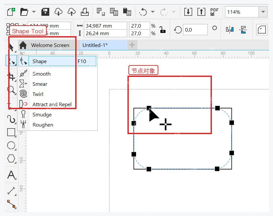Select the Shape tool in toolbox
This screenshot has height=216, width=273.
point(11,61)
